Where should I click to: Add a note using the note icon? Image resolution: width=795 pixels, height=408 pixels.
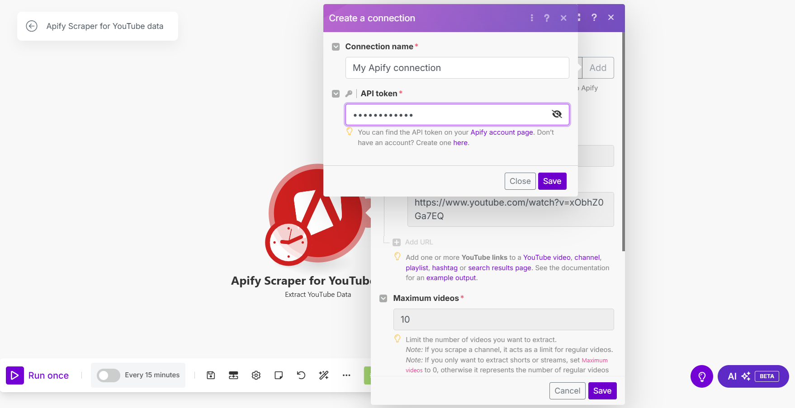click(x=279, y=375)
